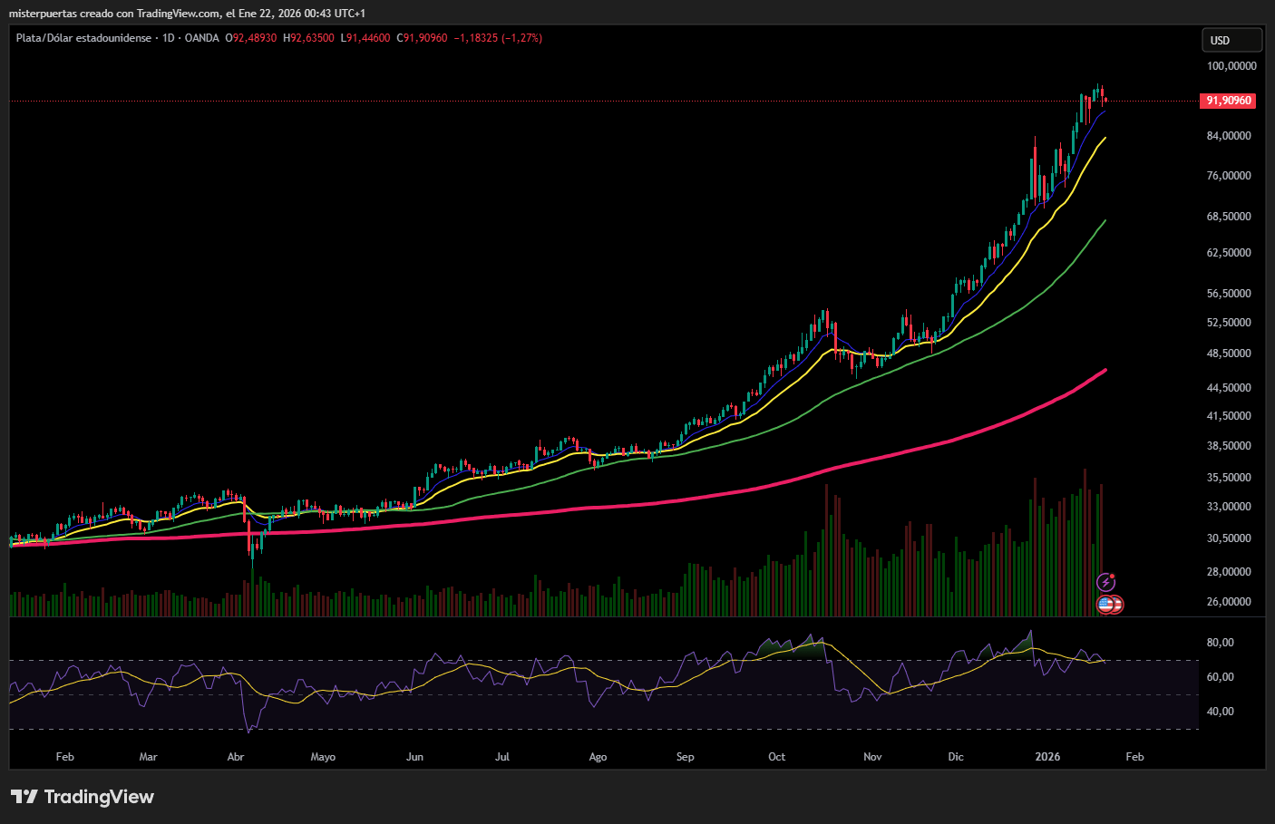The image size is (1275, 824).
Task: Click the Dic label on time axis
Action: click(956, 757)
